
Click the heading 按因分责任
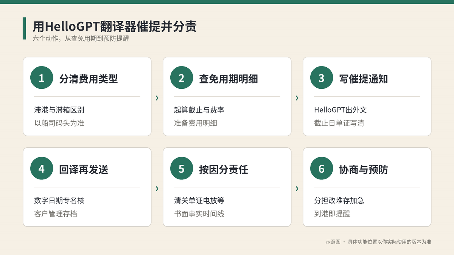[x=224, y=169]
